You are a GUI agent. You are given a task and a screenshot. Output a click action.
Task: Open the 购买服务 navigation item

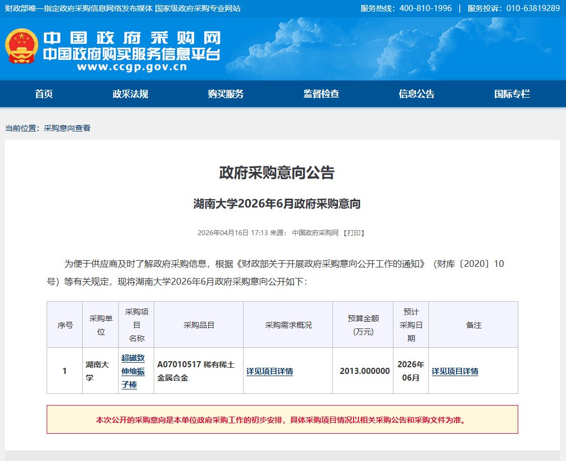coord(226,94)
